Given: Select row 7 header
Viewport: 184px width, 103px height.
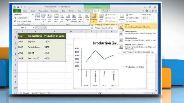Looking at the screenshot, I should coord(15,71).
